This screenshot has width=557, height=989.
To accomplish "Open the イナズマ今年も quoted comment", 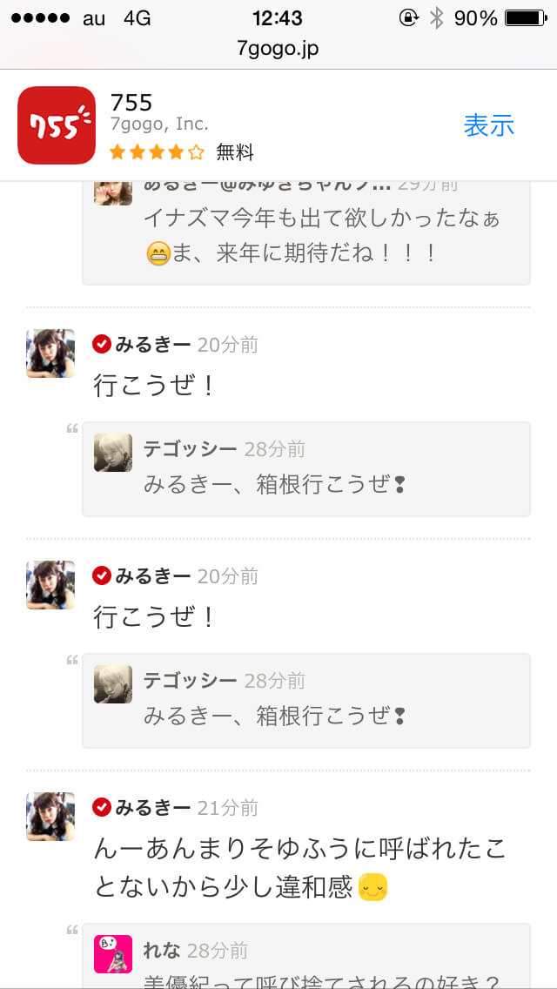I will pos(306,232).
